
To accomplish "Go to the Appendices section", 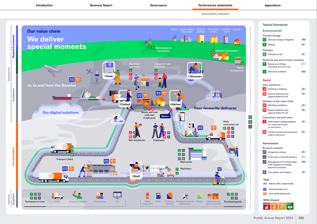I will pos(272,5).
